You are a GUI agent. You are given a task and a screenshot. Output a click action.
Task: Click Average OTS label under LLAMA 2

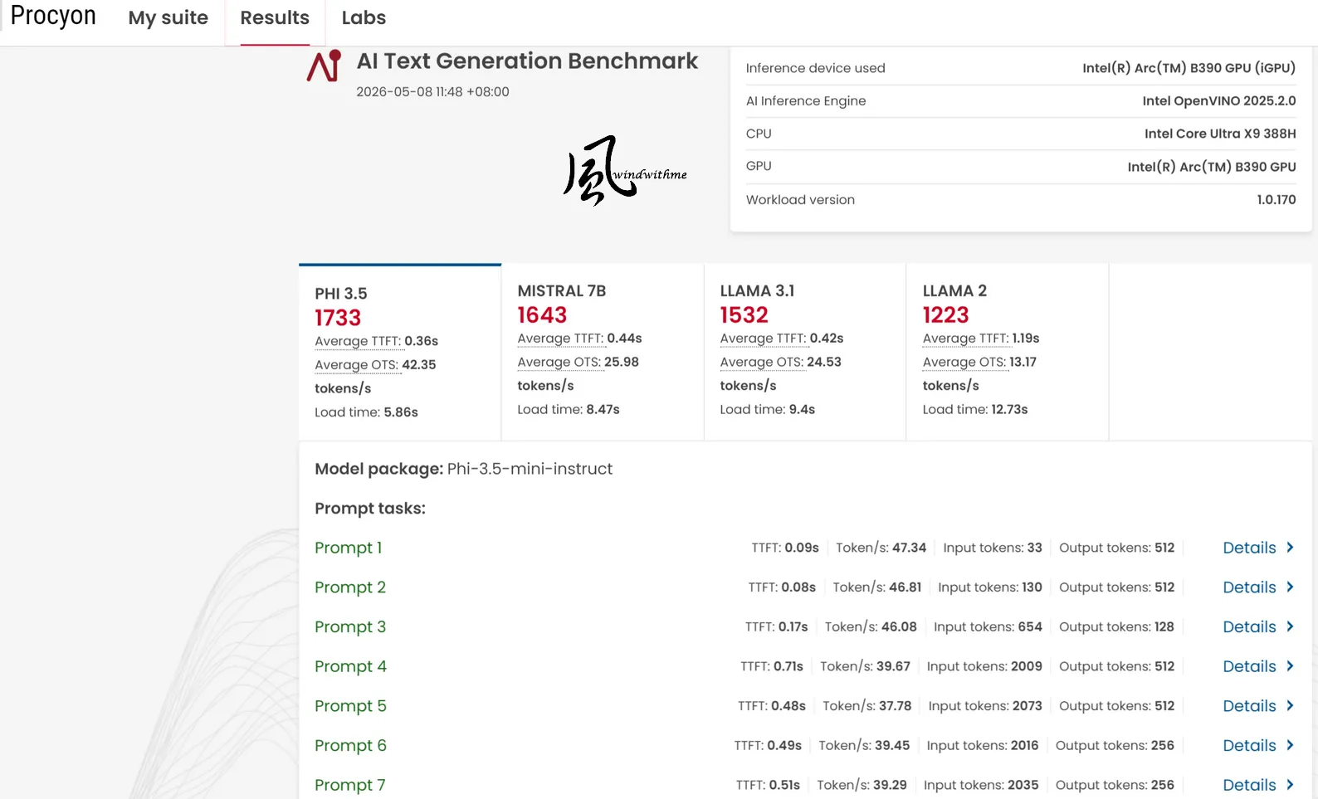[x=964, y=362]
